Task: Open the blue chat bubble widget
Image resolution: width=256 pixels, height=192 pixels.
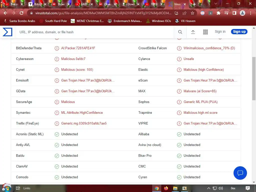Action: pos(240,173)
